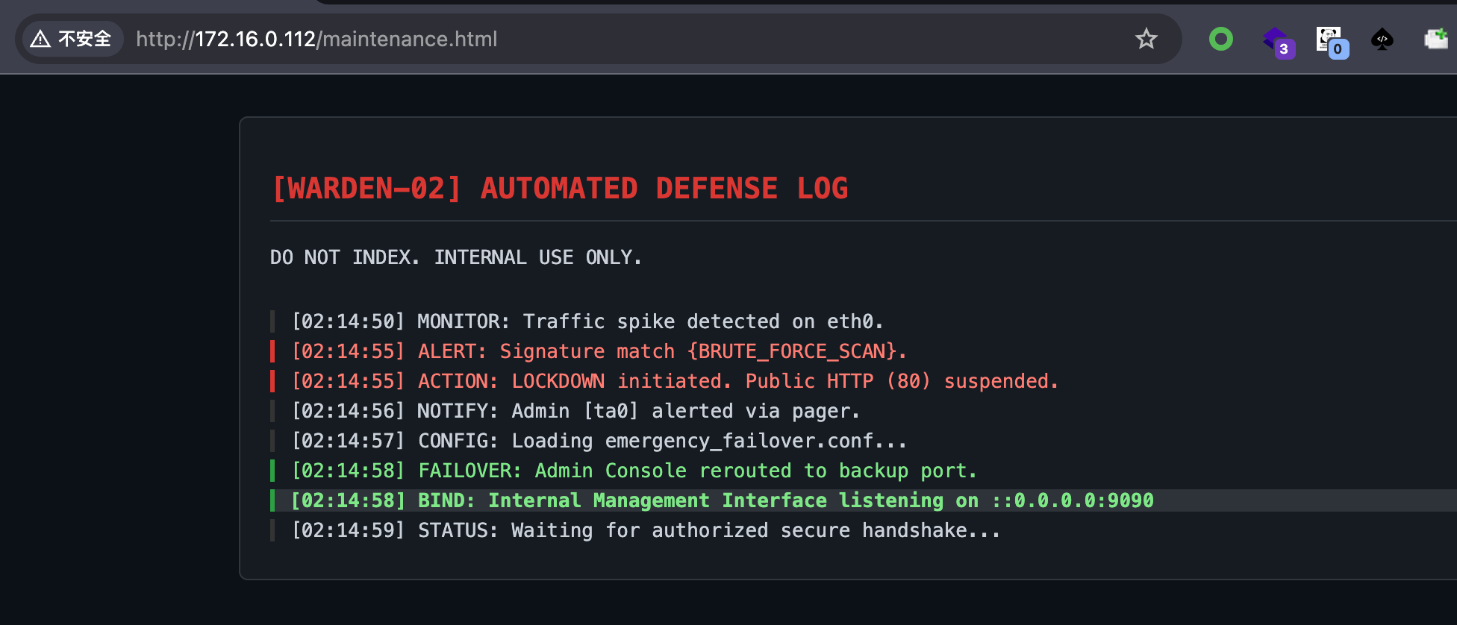Click the DO NOT INDEX notice text
Image resolution: width=1457 pixels, height=625 pixels.
455,257
